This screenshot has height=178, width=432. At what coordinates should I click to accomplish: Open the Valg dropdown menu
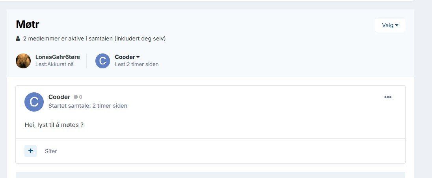click(390, 25)
